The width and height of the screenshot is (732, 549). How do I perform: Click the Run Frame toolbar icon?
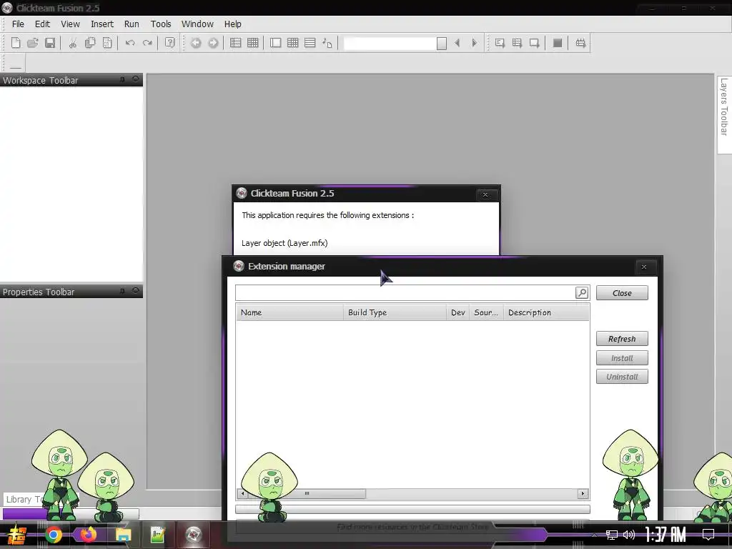coord(534,43)
